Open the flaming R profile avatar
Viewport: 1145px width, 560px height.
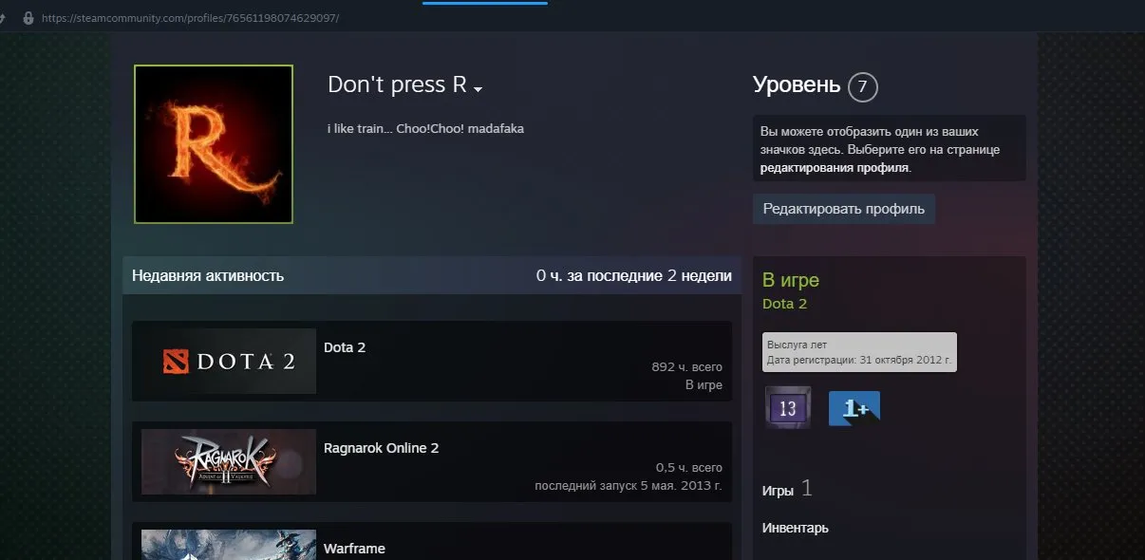[214, 144]
